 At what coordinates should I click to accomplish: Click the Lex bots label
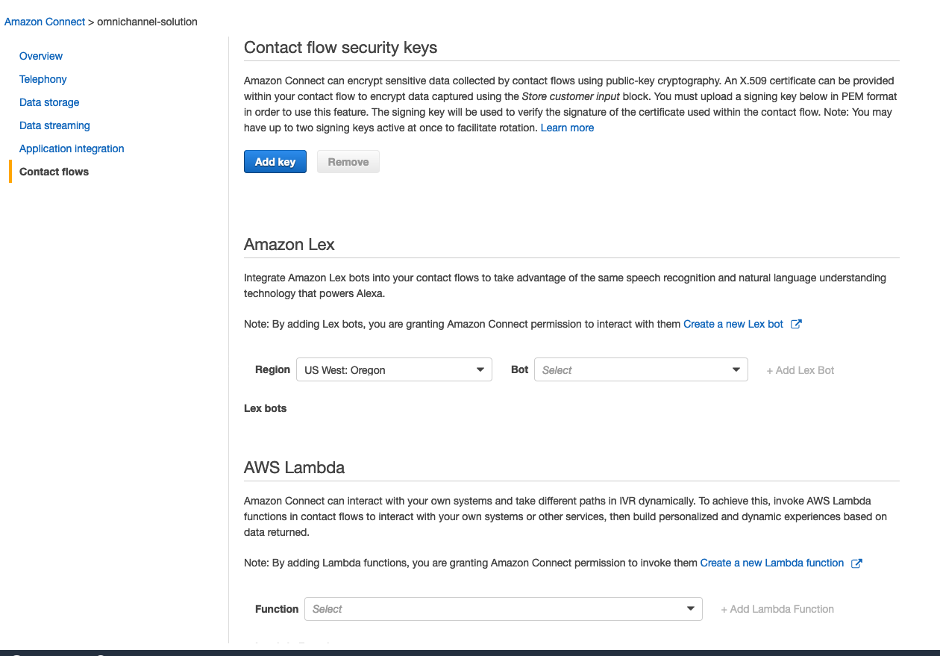[266, 408]
